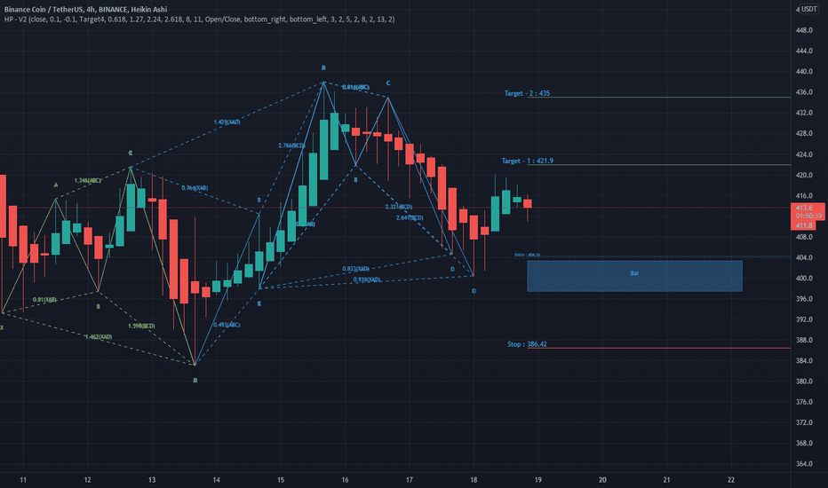Select the 2.641(BCD) ratio label
Image resolution: width=828 pixels, height=488 pixels.
tap(410, 217)
